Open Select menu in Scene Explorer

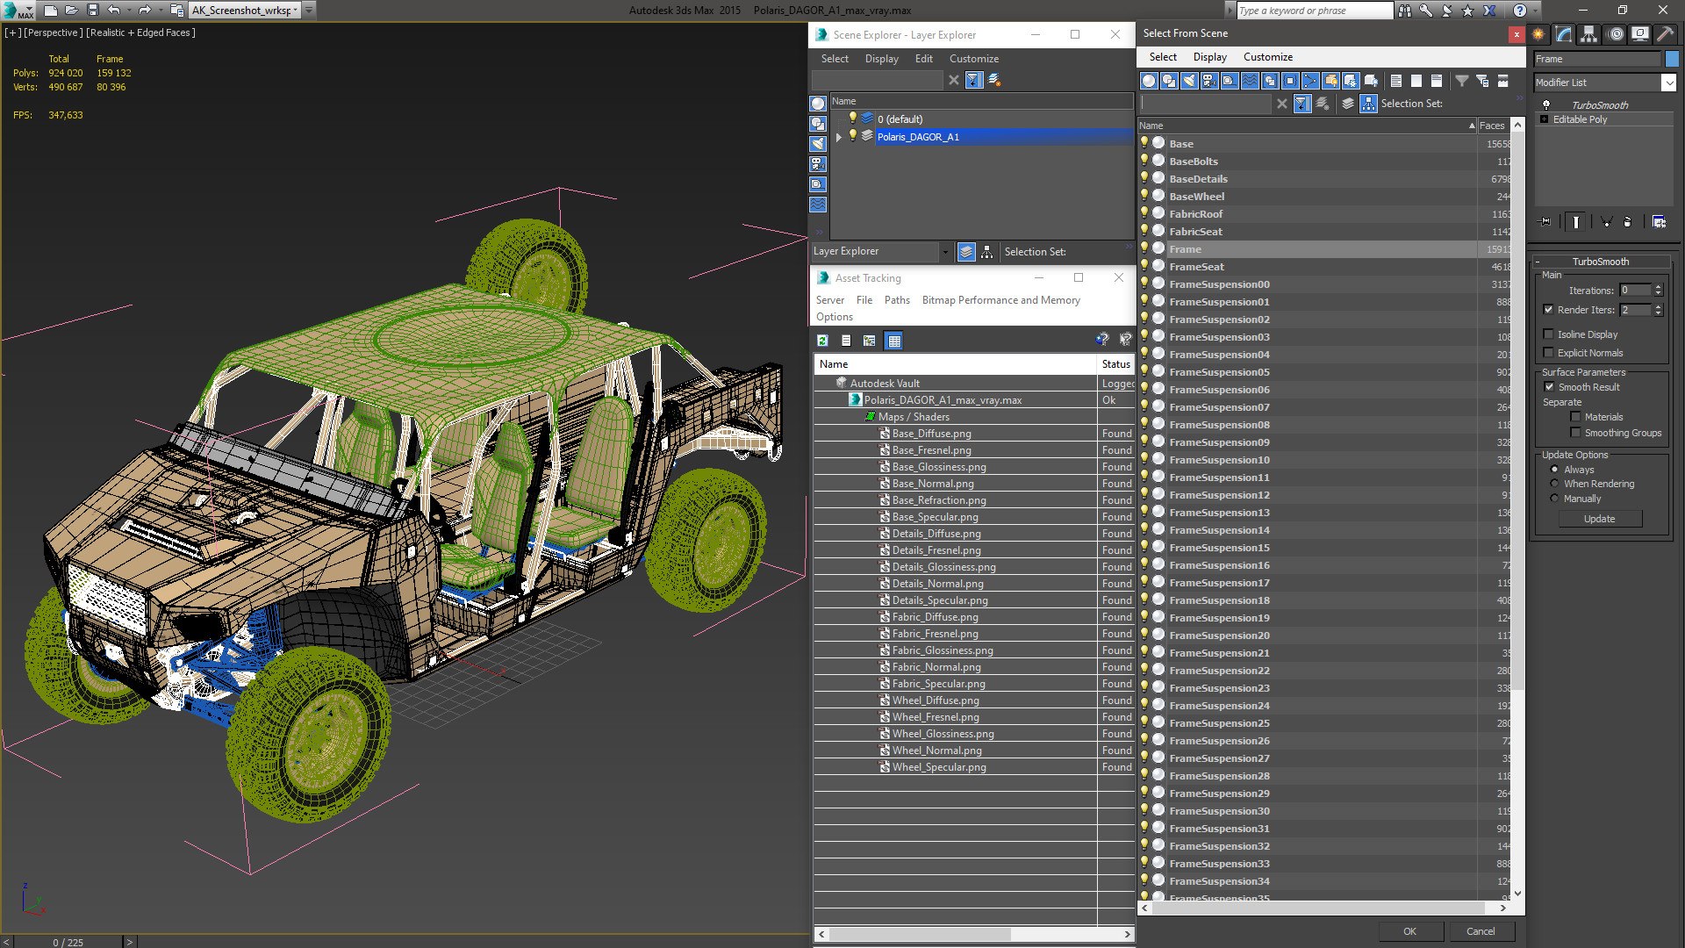[835, 59]
